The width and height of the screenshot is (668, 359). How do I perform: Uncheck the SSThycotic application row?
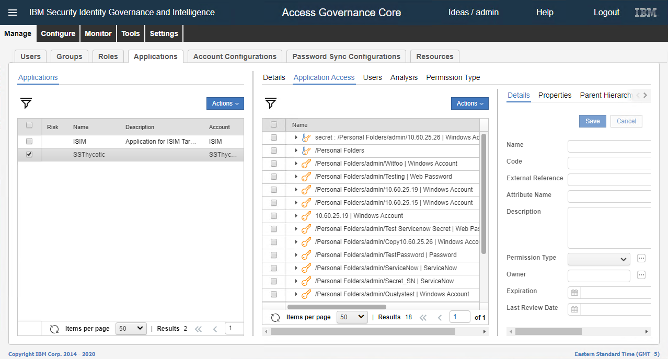pos(29,154)
